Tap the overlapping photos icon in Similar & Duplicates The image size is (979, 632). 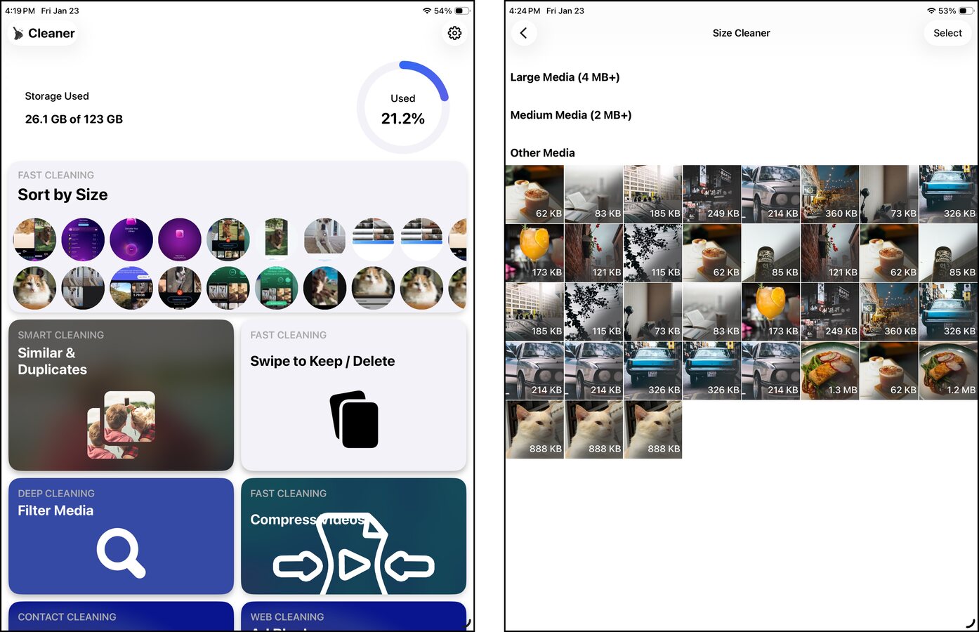click(121, 425)
